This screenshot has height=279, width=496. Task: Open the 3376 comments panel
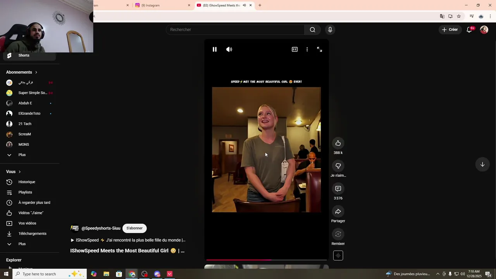338,189
